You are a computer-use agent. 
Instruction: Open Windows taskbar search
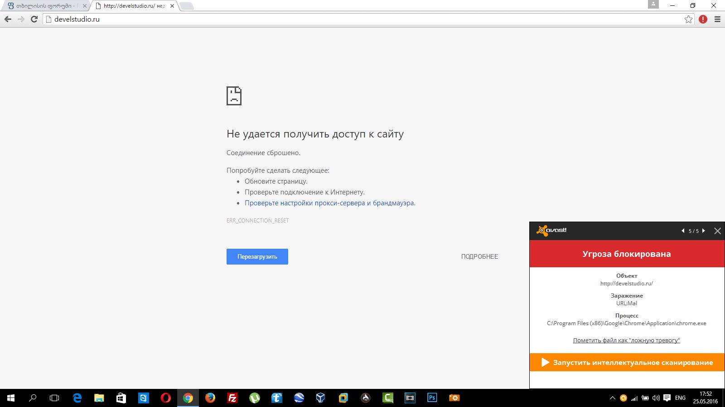tap(33, 398)
